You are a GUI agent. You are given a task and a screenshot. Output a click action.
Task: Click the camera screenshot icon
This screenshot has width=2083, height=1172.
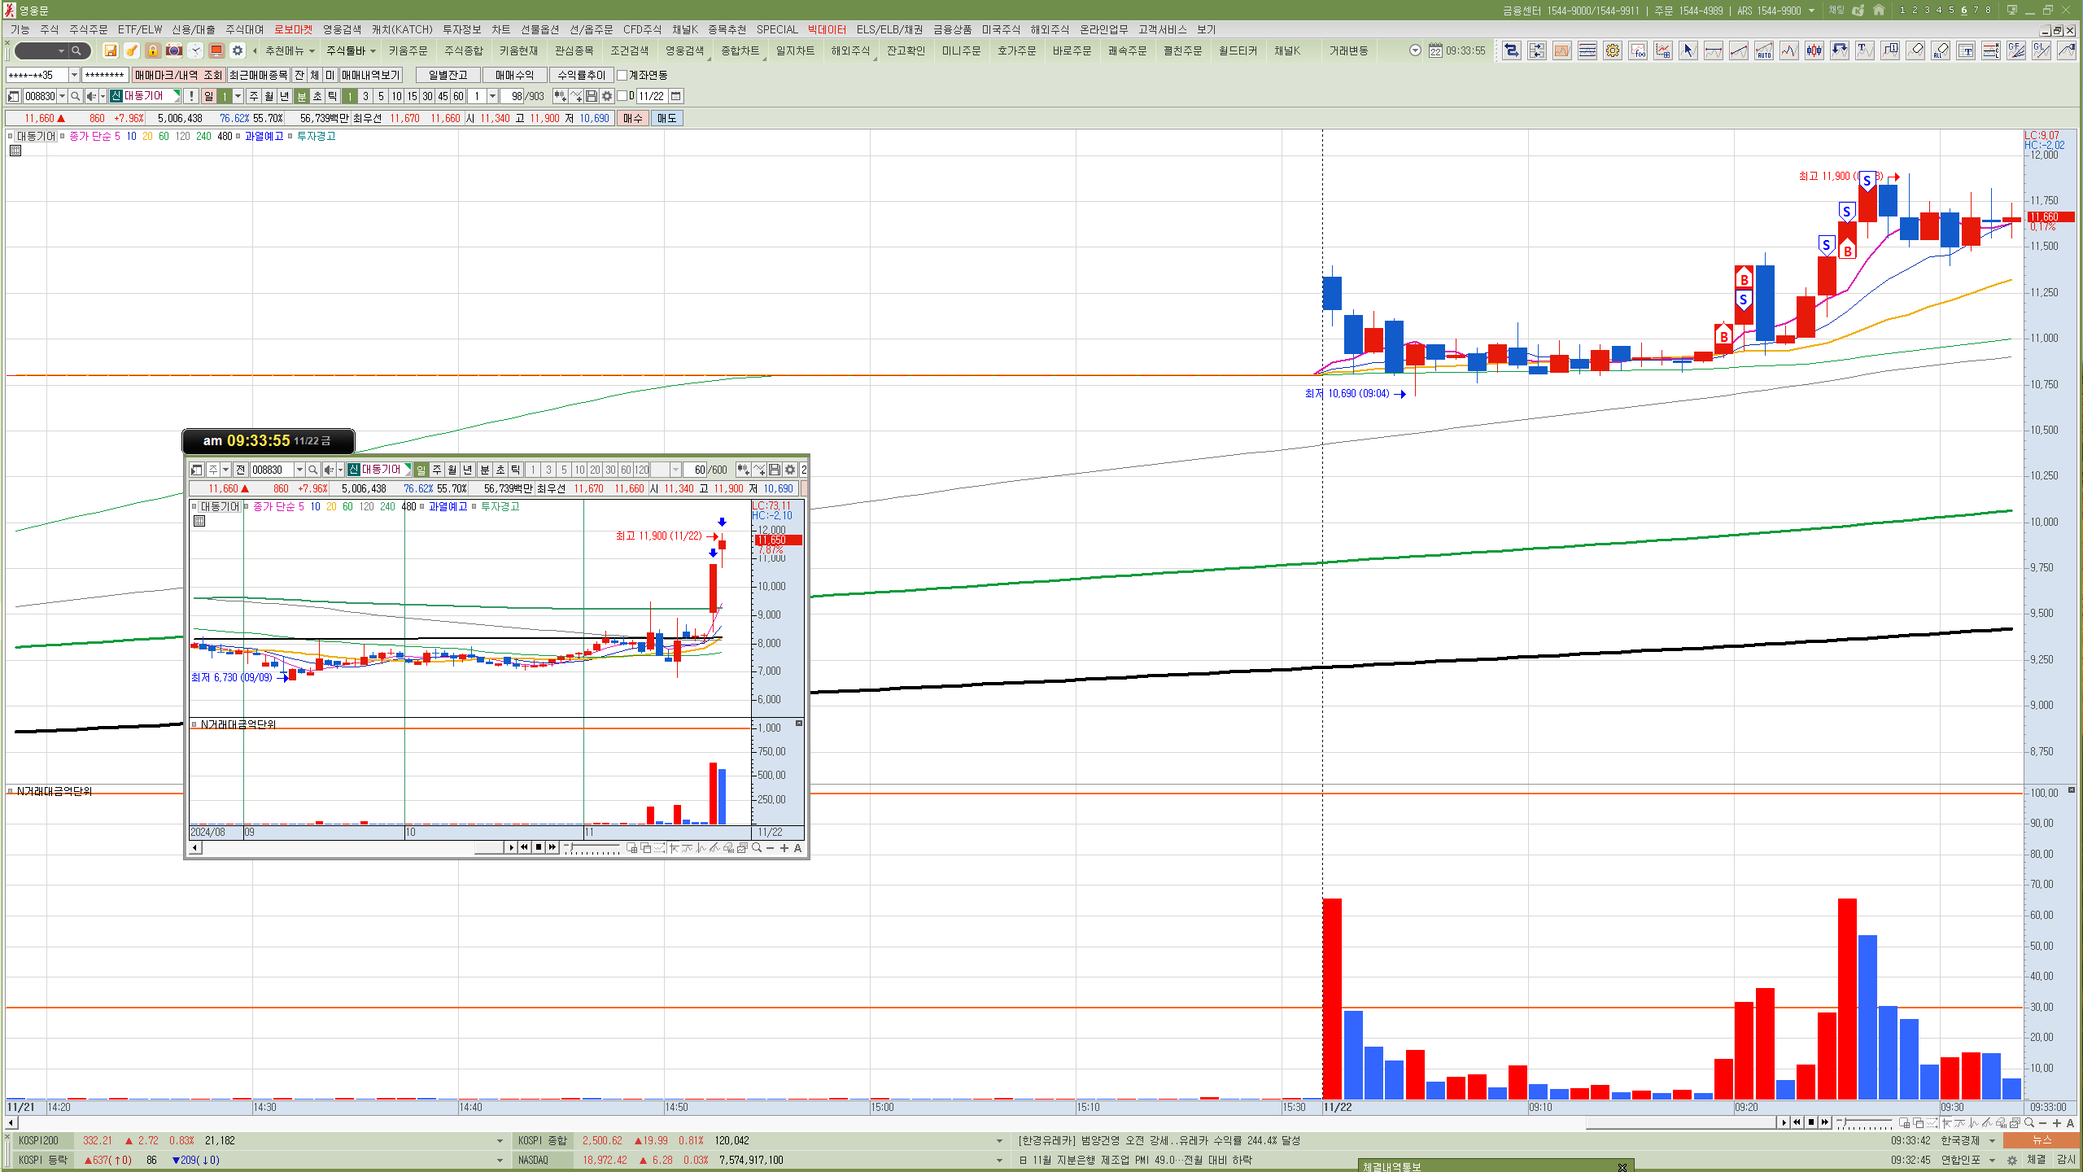(174, 50)
